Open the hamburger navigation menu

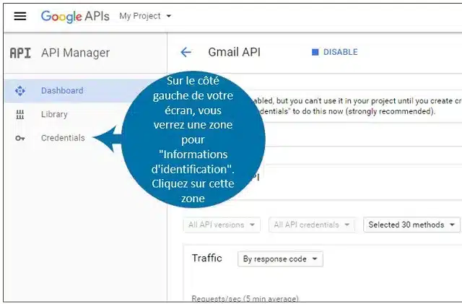[20, 16]
